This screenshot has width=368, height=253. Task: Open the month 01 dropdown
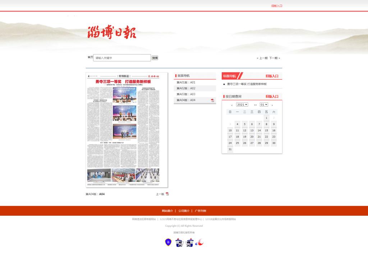tap(264, 104)
